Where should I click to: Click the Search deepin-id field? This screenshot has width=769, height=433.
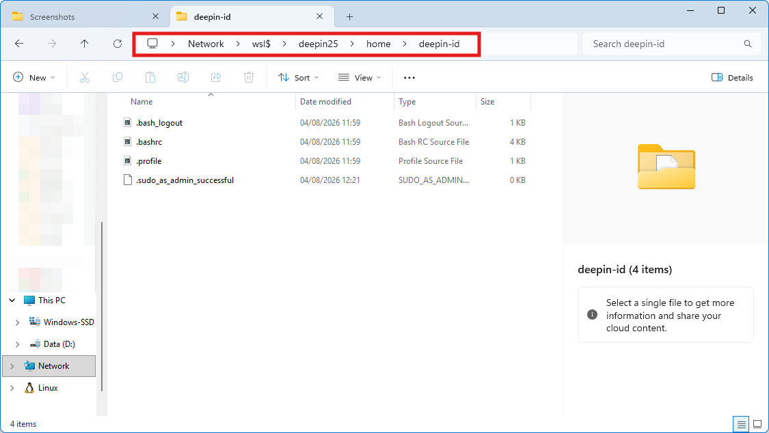click(670, 44)
